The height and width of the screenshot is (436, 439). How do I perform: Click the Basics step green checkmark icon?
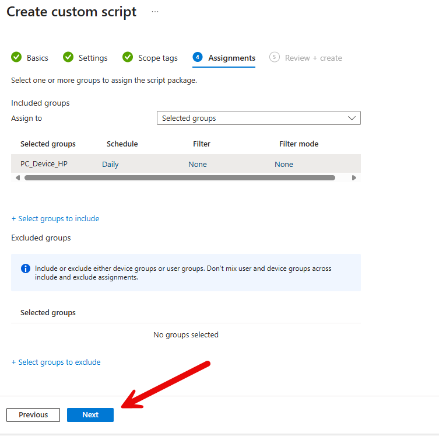(16, 57)
